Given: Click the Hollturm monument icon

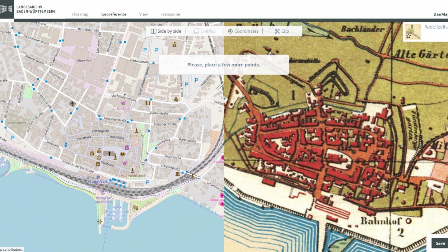Looking at the screenshot, I should click(x=136, y=130).
